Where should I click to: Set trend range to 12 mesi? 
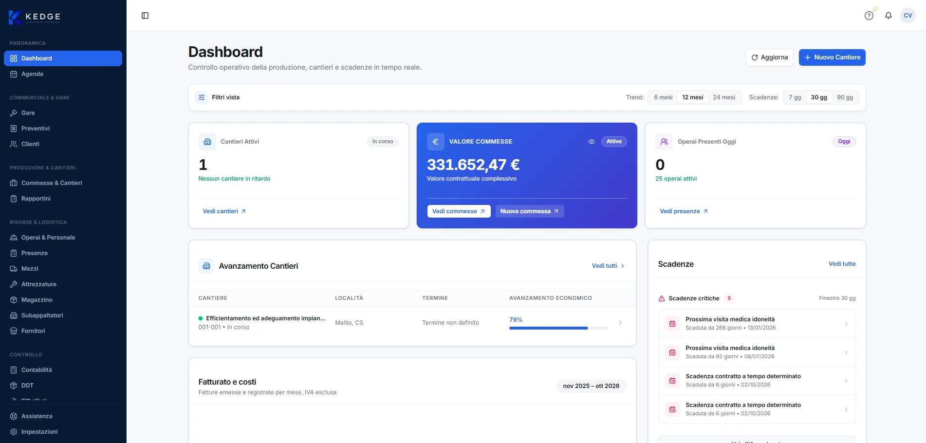pyautogui.click(x=693, y=97)
